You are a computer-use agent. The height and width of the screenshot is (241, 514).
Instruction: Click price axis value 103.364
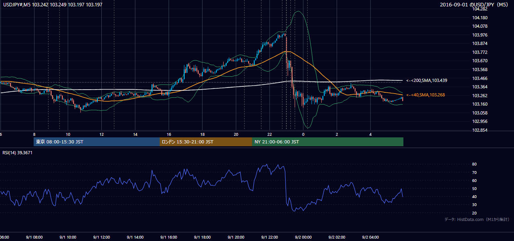pos(480,87)
